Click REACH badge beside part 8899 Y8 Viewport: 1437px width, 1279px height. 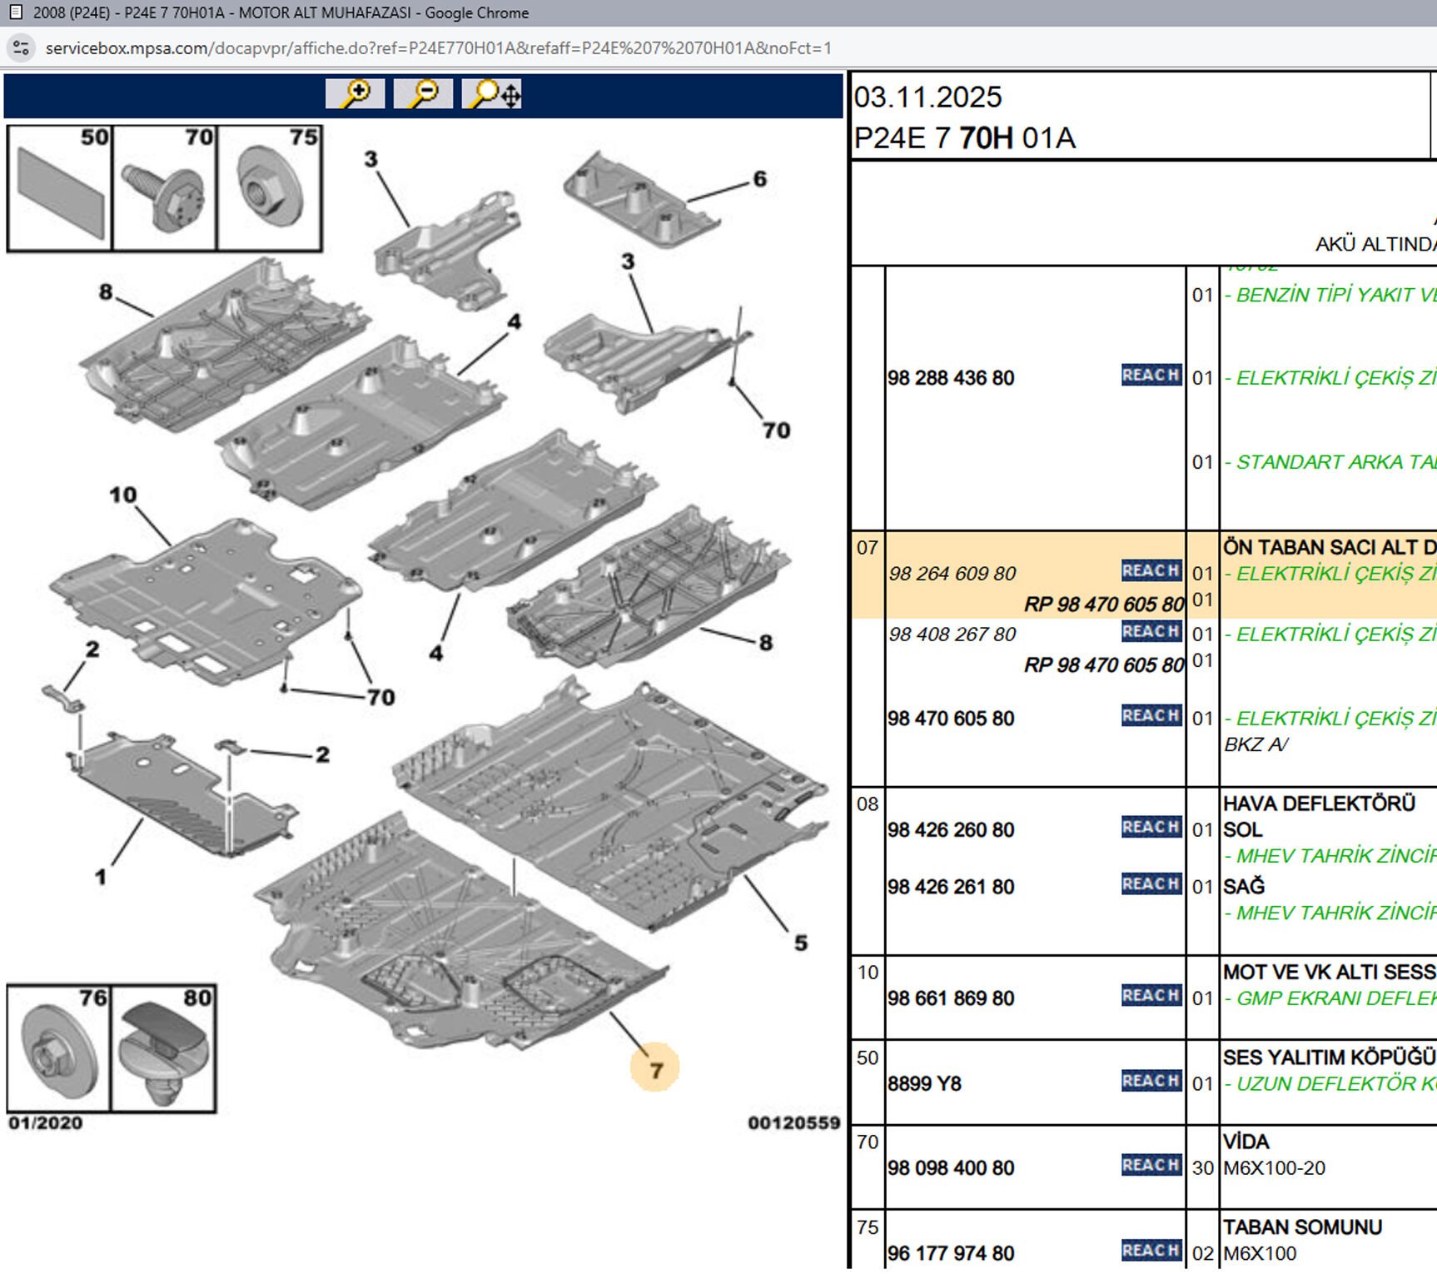coord(1151,1082)
